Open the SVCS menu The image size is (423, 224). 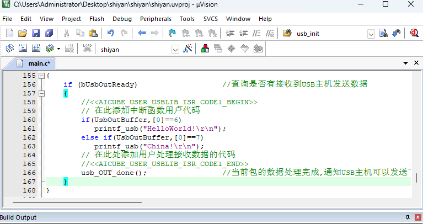click(211, 19)
